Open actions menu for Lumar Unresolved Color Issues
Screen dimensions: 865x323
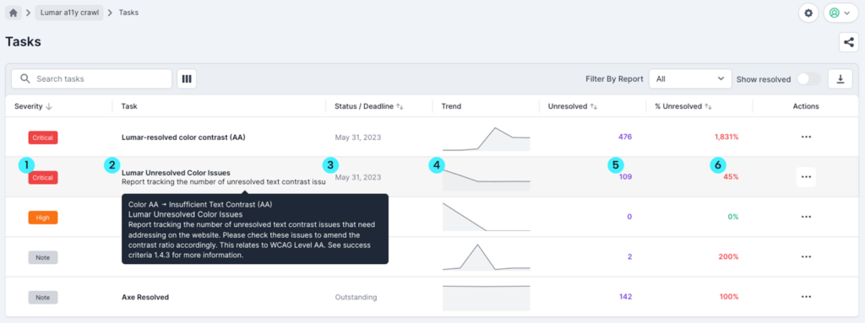(x=806, y=177)
